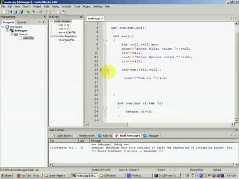Open the Help menu
The width and height of the screenshot is (239, 179).
click(x=108, y=6)
